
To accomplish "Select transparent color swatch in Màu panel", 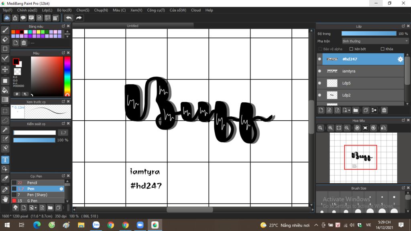I will click(17, 71).
